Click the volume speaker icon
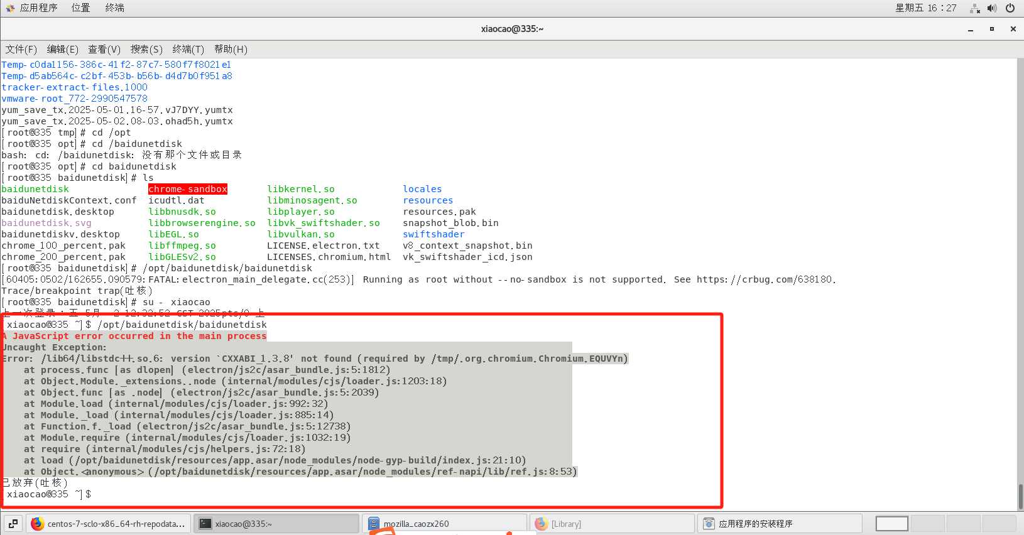The width and height of the screenshot is (1024, 535). point(992,8)
